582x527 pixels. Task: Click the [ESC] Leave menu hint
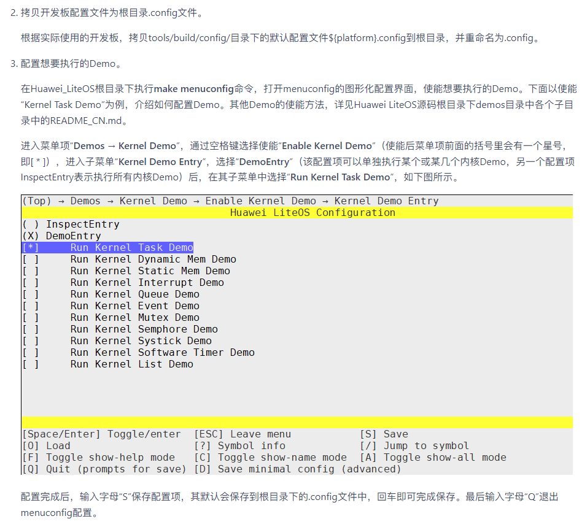tap(243, 434)
